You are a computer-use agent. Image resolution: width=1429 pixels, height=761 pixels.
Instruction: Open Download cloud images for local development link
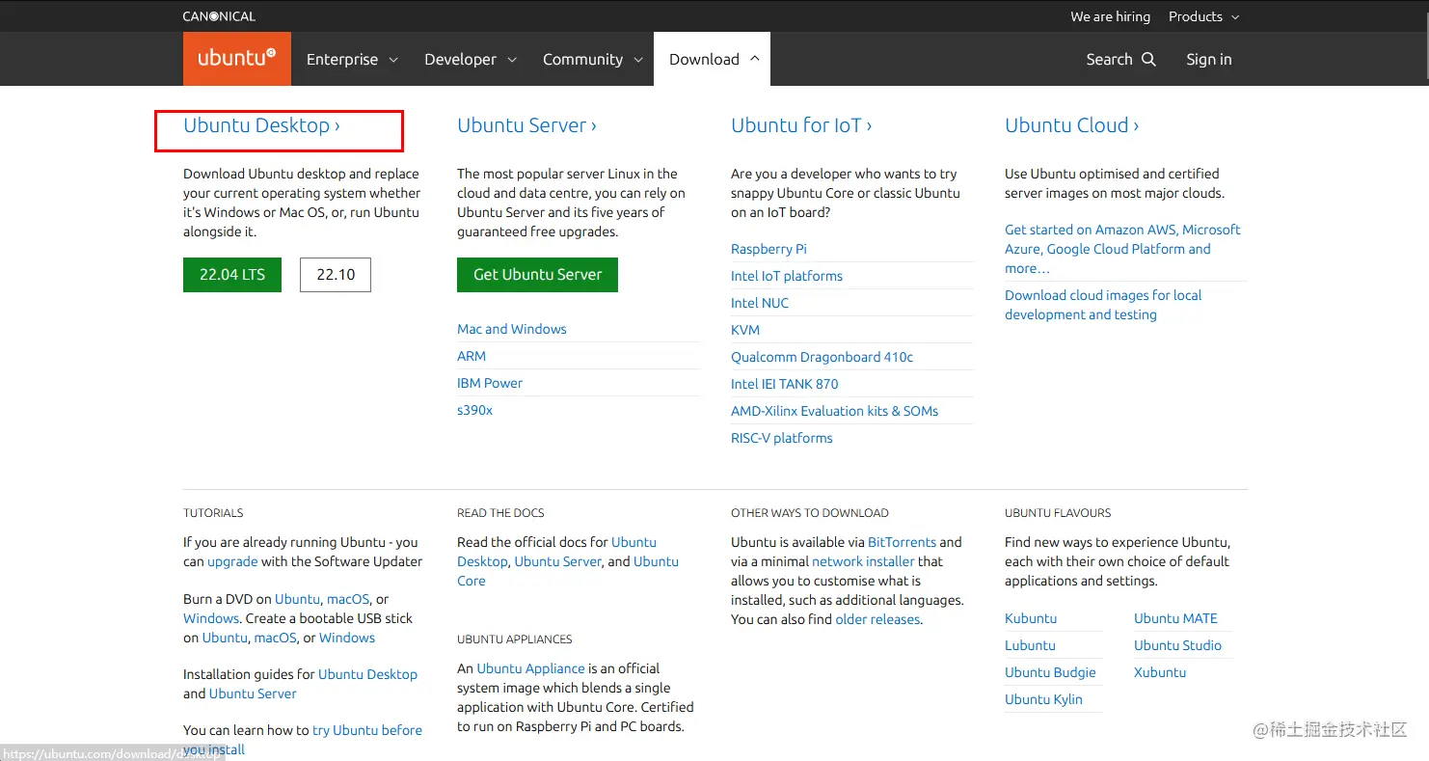point(1103,305)
